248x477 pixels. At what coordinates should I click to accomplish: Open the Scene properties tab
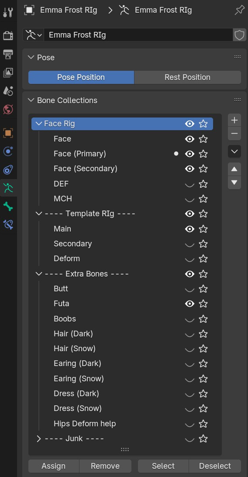point(8,91)
